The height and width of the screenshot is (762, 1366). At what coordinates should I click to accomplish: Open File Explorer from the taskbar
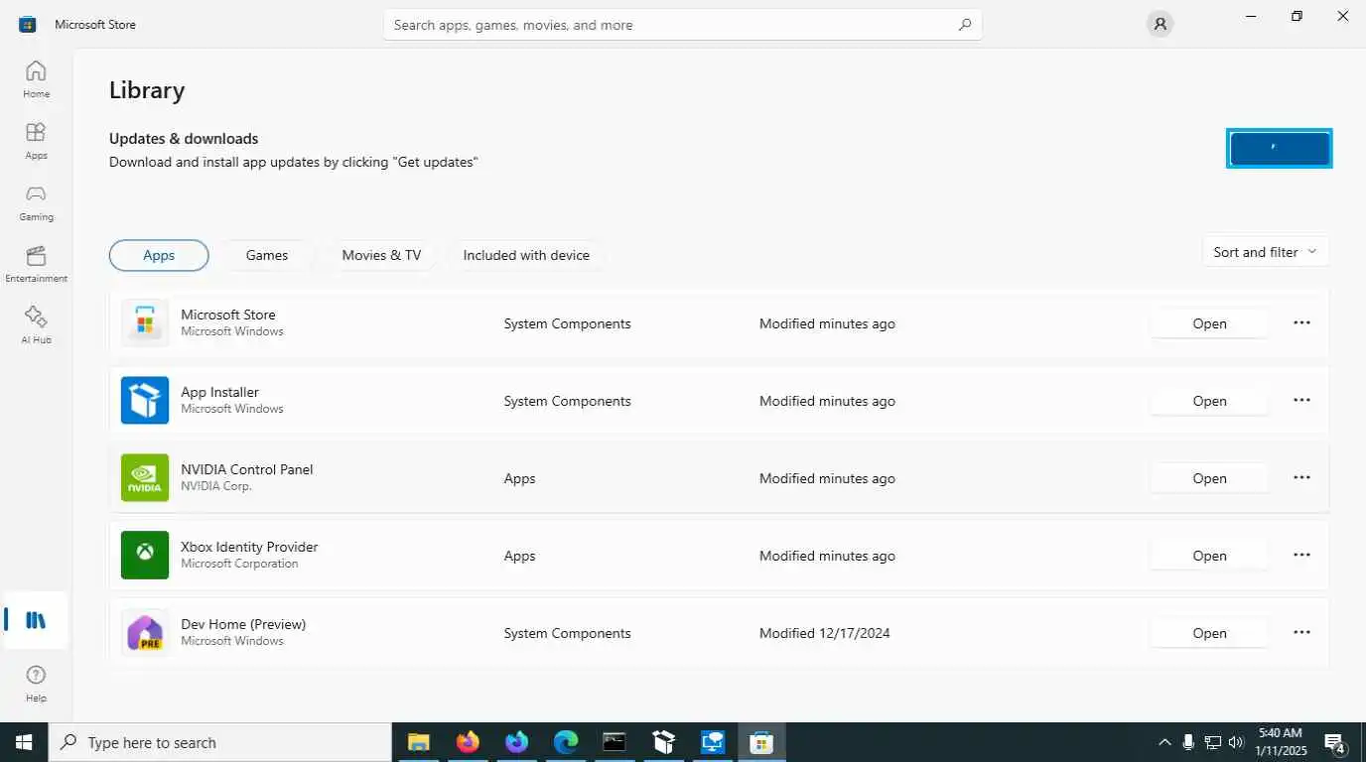point(418,742)
